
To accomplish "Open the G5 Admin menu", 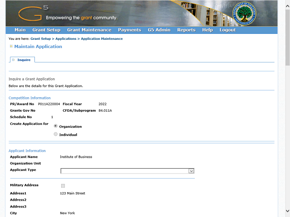I will click(159, 30).
